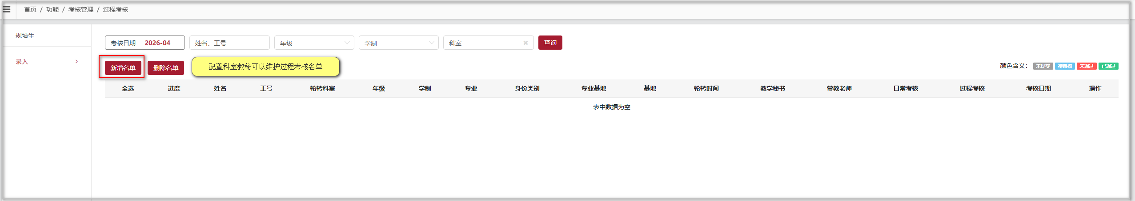
Task: Open 考核管理 breadcrumb link
Action: tap(81, 9)
